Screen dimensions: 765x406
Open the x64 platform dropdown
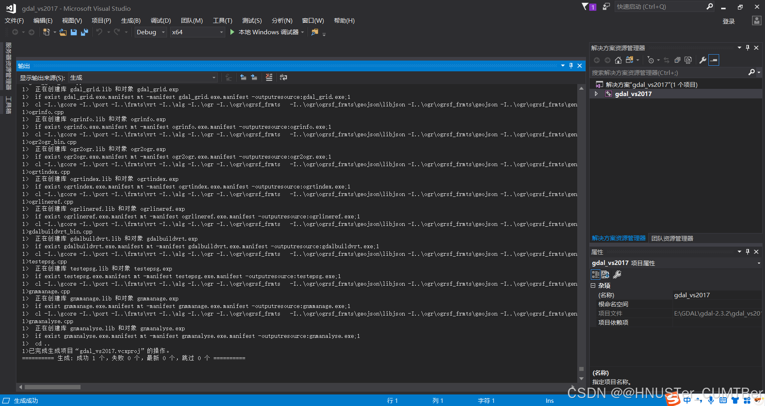pos(197,32)
